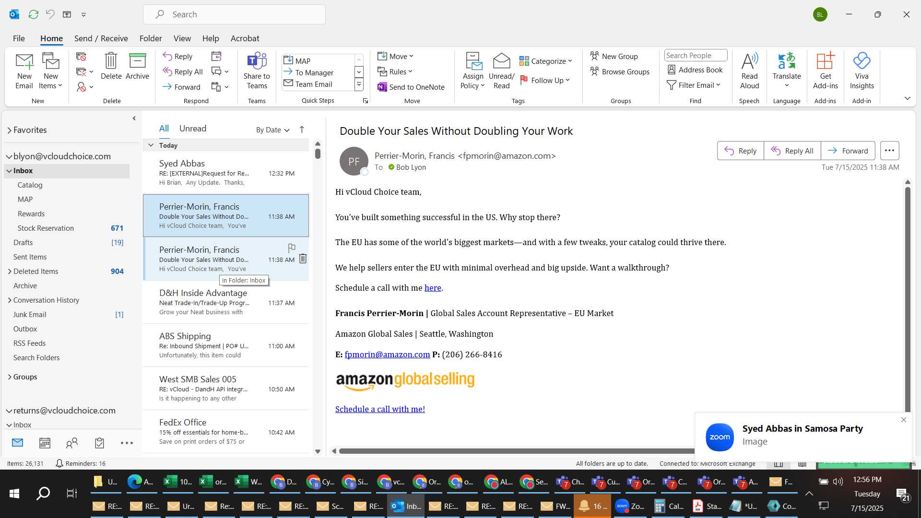The width and height of the screenshot is (921, 518).
Task: Click the Search People field
Action: pyautogui.click(x=696, y=56)
